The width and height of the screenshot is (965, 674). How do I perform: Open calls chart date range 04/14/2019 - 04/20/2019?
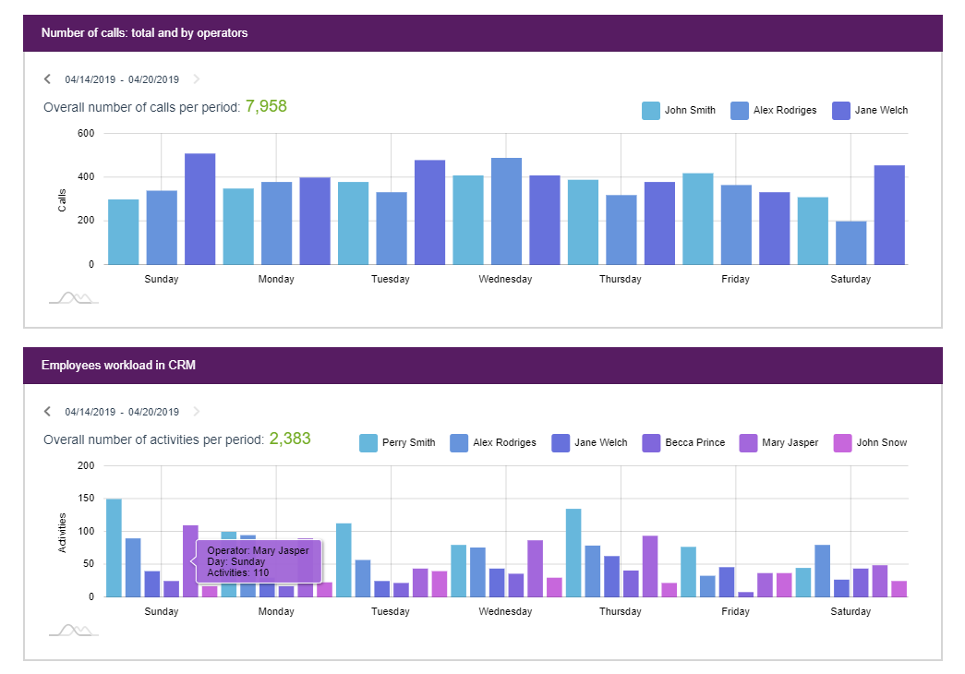tap(122, 79)
